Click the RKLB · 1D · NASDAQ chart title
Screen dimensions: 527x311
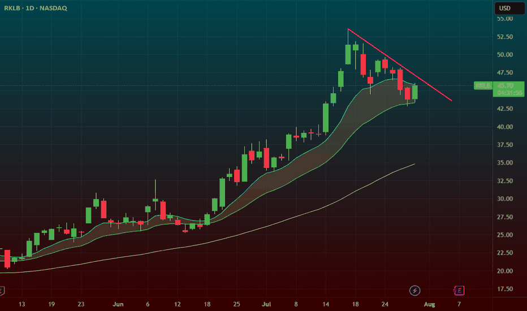click(36, 8)
